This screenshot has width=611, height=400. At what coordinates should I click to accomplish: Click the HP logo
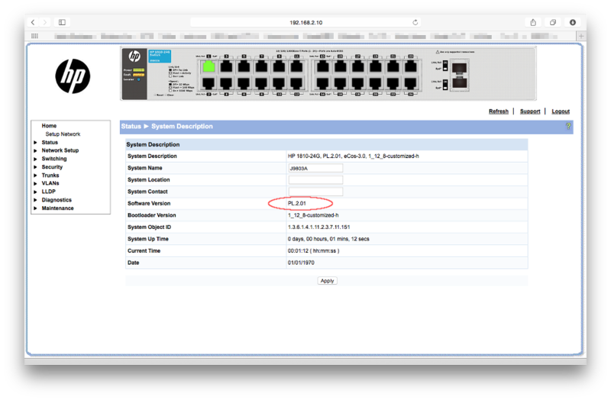[73, 76]
